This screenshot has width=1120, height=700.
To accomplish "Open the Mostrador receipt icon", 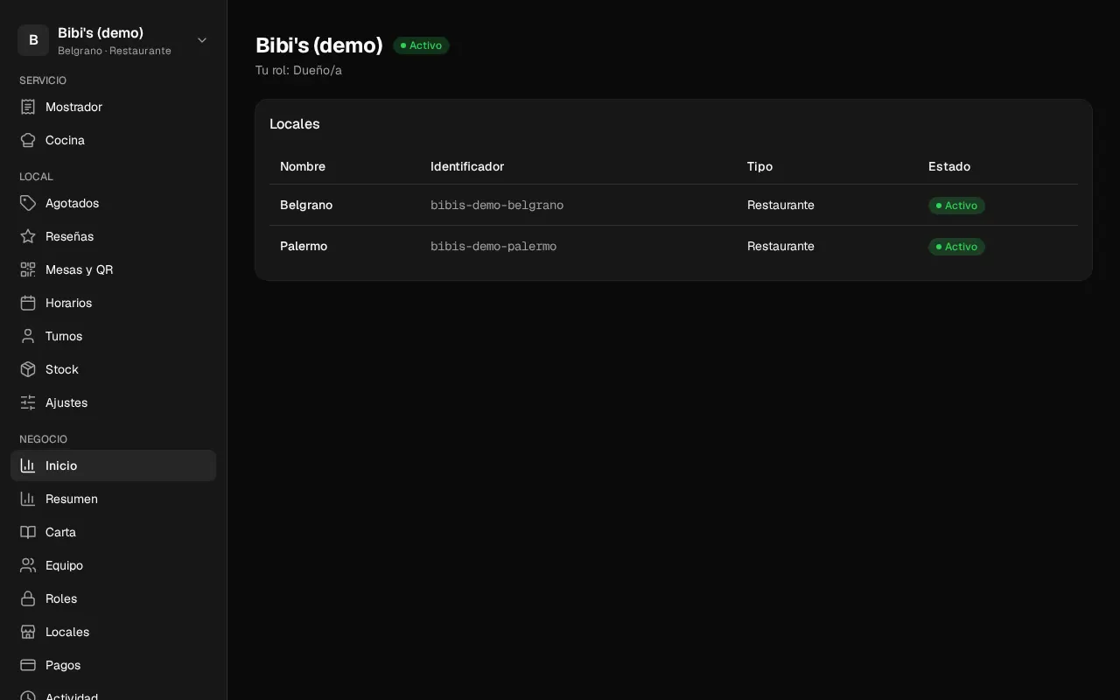I will pos(28,107).
